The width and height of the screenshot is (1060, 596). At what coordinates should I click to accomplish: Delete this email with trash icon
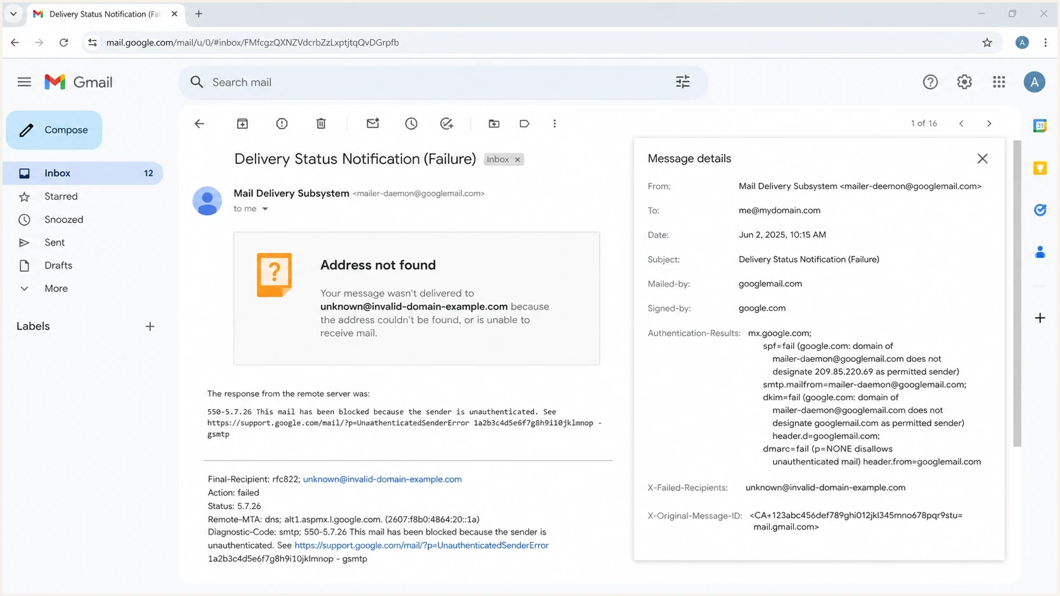pos(321,124)
